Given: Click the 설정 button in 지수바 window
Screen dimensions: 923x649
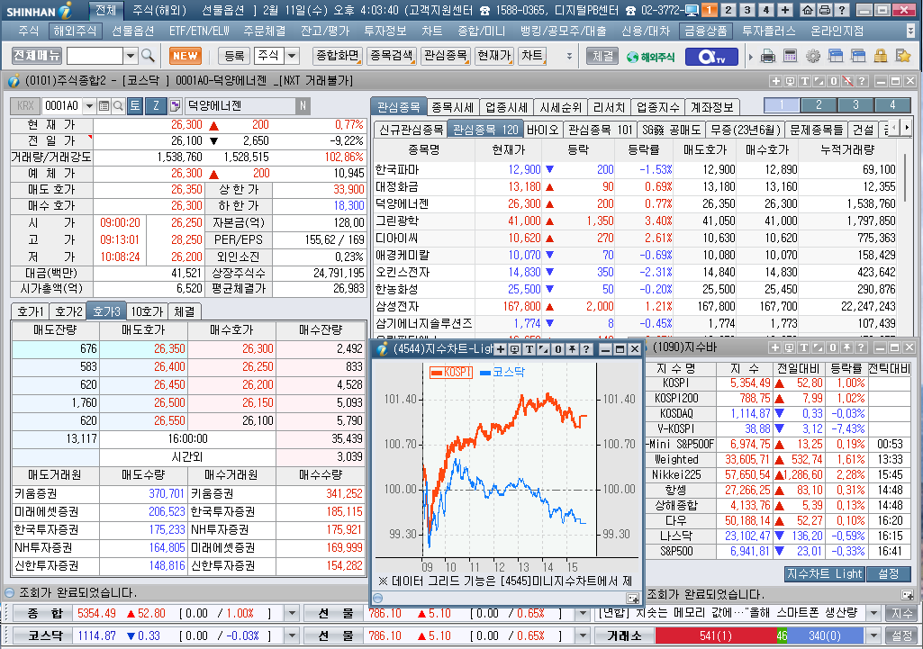Looking at the screenshot, I should tap(889, 573).
